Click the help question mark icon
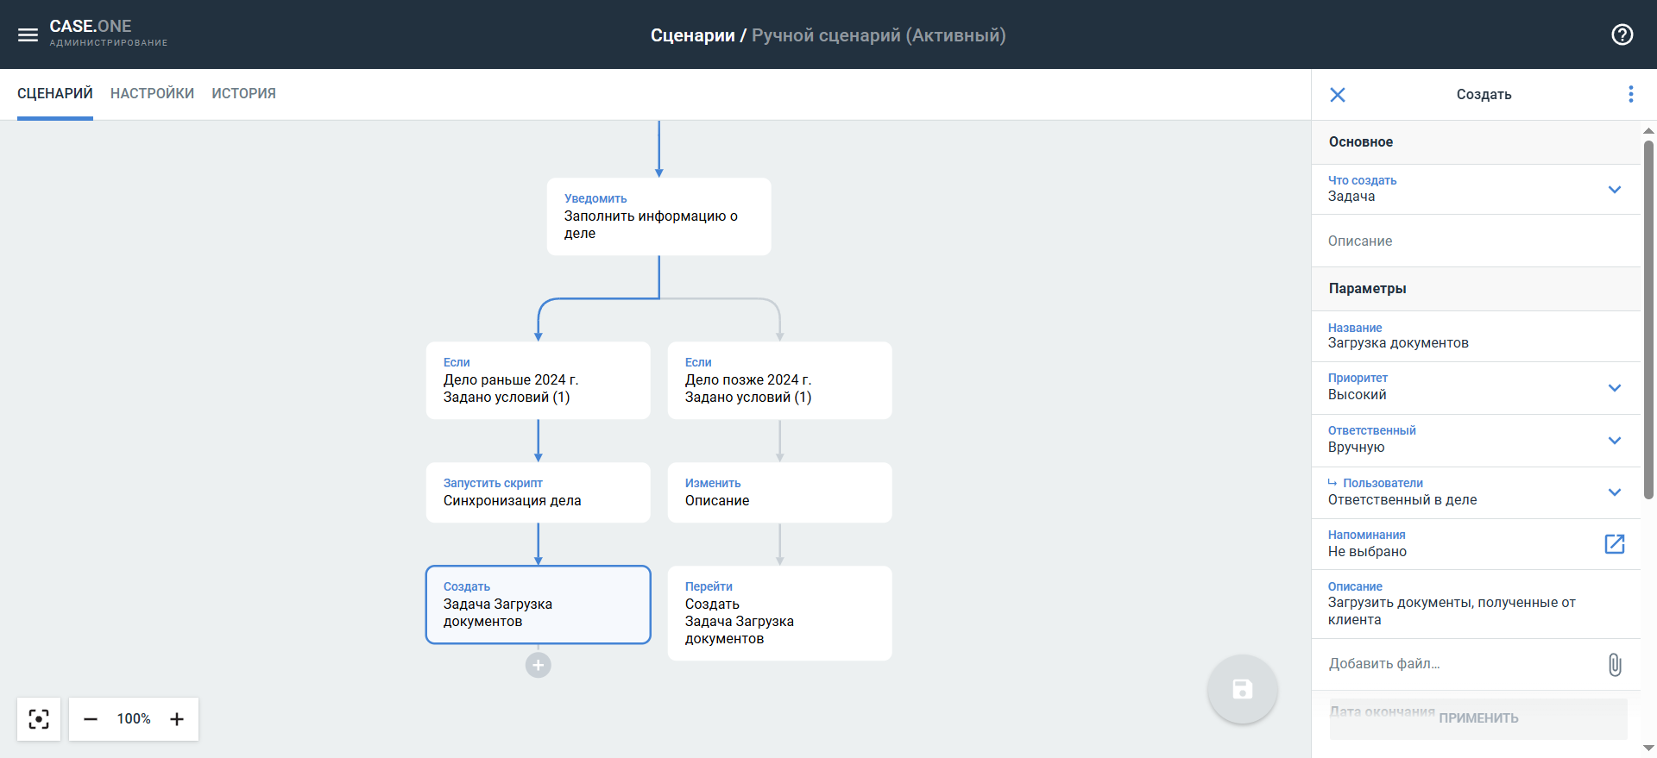 click(x=1622, y=34)
